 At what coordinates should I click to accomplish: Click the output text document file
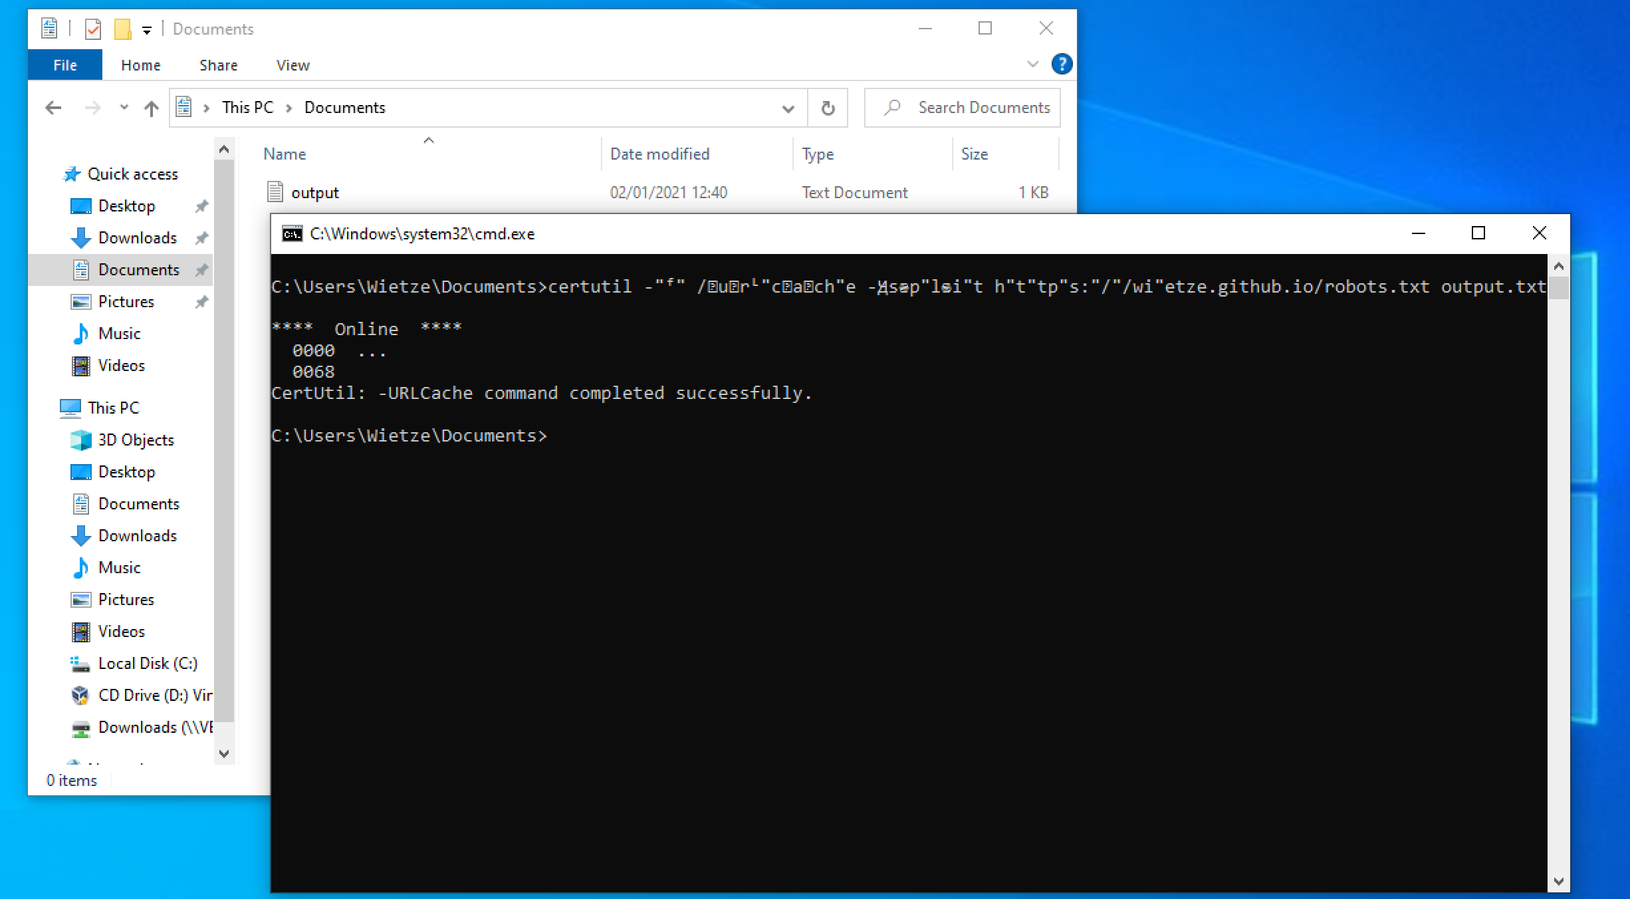pyautogui.click(x=315, y=193)
